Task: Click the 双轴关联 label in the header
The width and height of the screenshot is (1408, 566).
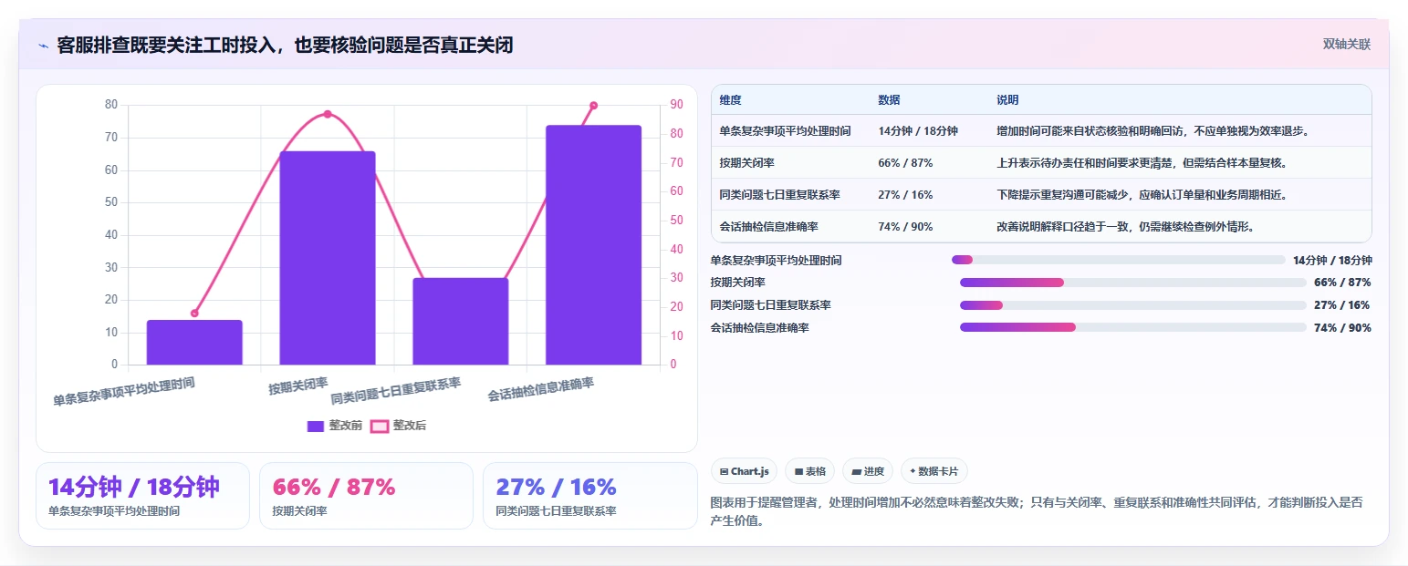Action: click(1347, 44)
